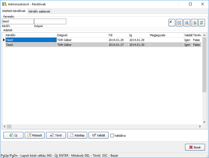Screen dimensions: 209x158
Task: Click the clear filter red X icon
Action: 172,23
